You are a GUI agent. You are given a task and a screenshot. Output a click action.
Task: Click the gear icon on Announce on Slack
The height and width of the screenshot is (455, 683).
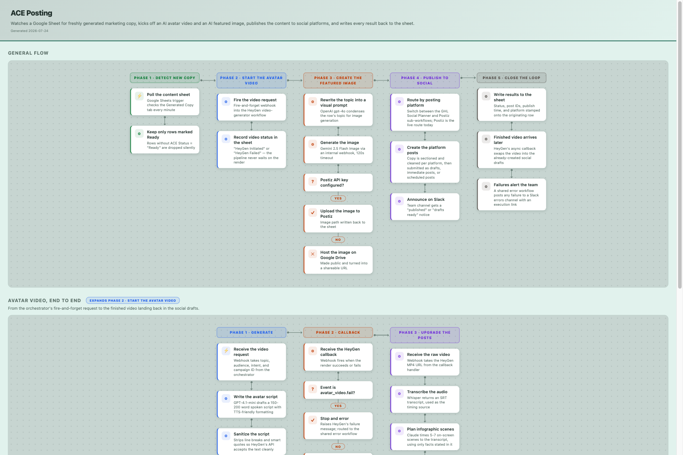point(399,201)
